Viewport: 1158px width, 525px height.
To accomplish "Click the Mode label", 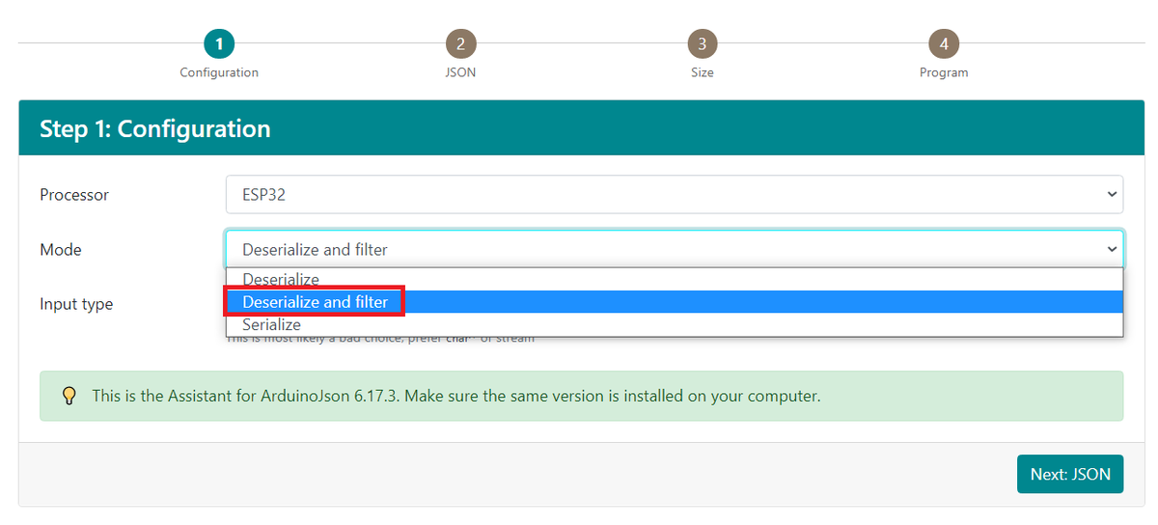I will pyautogui.click(x=61, y=249).
